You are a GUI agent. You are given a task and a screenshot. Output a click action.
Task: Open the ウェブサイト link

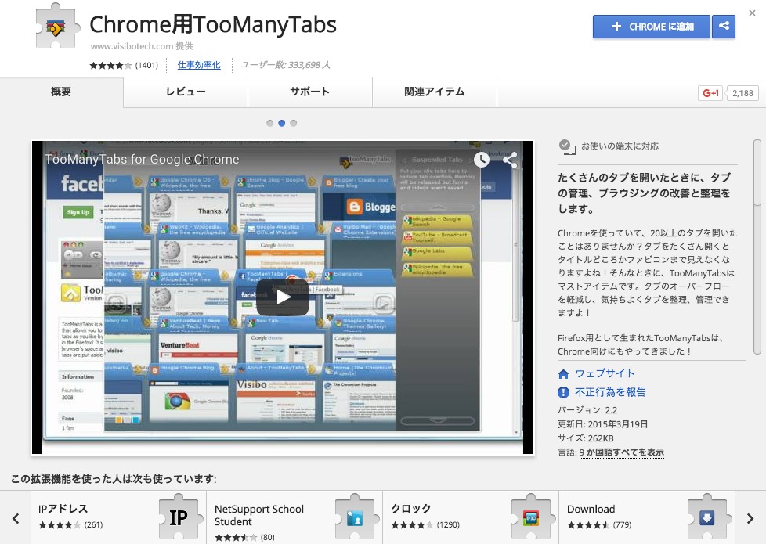coord(605,373)
